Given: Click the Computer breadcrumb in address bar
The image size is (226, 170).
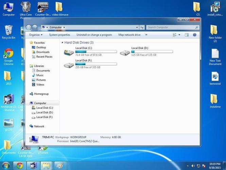Looking at the screenshot, I should [x=56, y=27].
